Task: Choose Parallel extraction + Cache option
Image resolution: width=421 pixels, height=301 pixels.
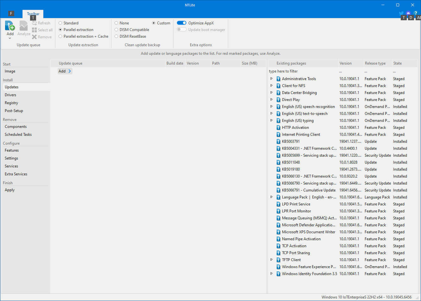Action: pos(60,36)
